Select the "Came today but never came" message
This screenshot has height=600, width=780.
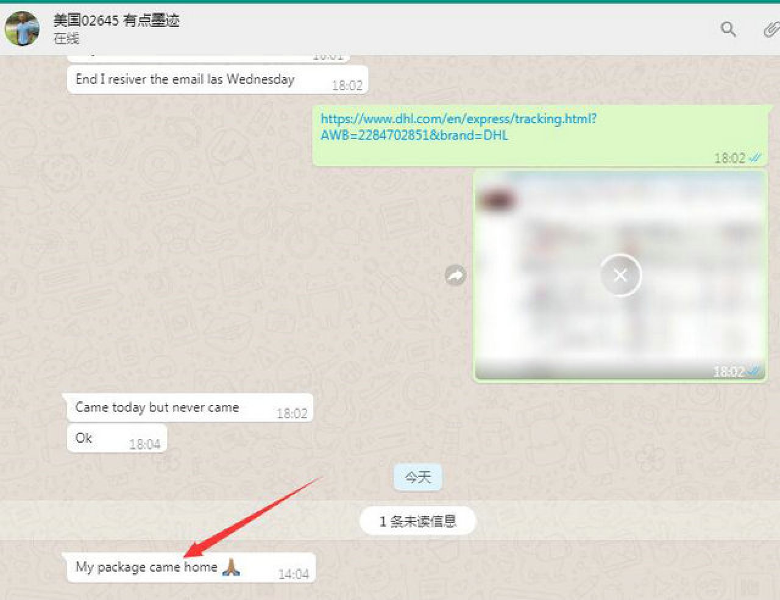[x=157, y=407]
